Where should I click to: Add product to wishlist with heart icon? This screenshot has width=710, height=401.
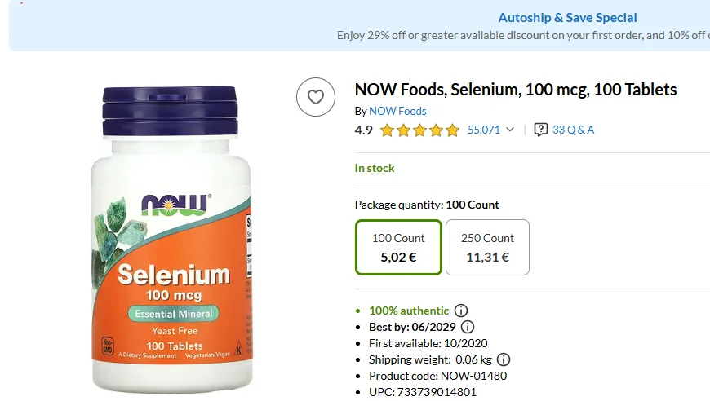(316, 97)
